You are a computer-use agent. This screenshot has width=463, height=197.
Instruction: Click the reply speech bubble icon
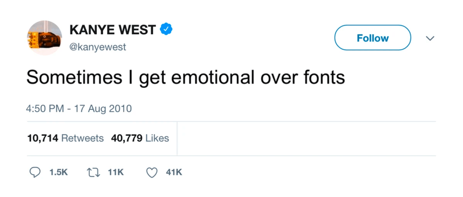click(35, 172)
